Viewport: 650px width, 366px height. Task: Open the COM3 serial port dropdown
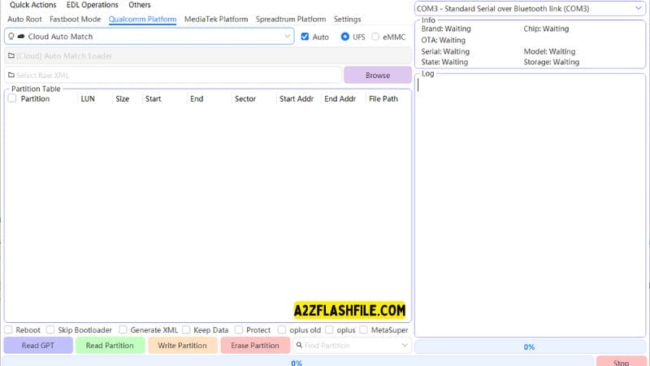(x=530, y=8)
